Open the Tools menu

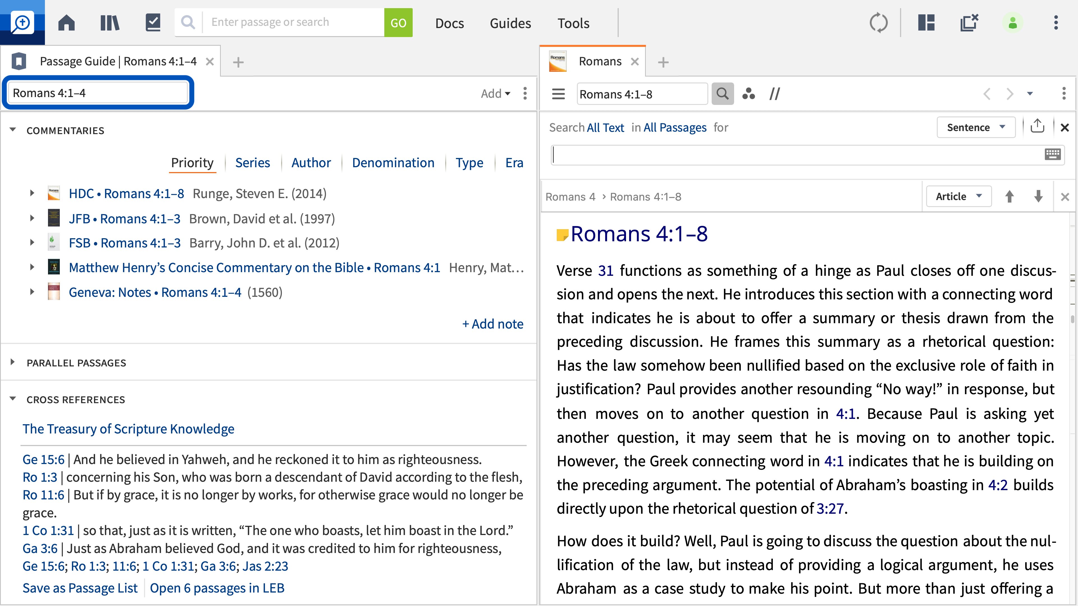tap(573, 23)
